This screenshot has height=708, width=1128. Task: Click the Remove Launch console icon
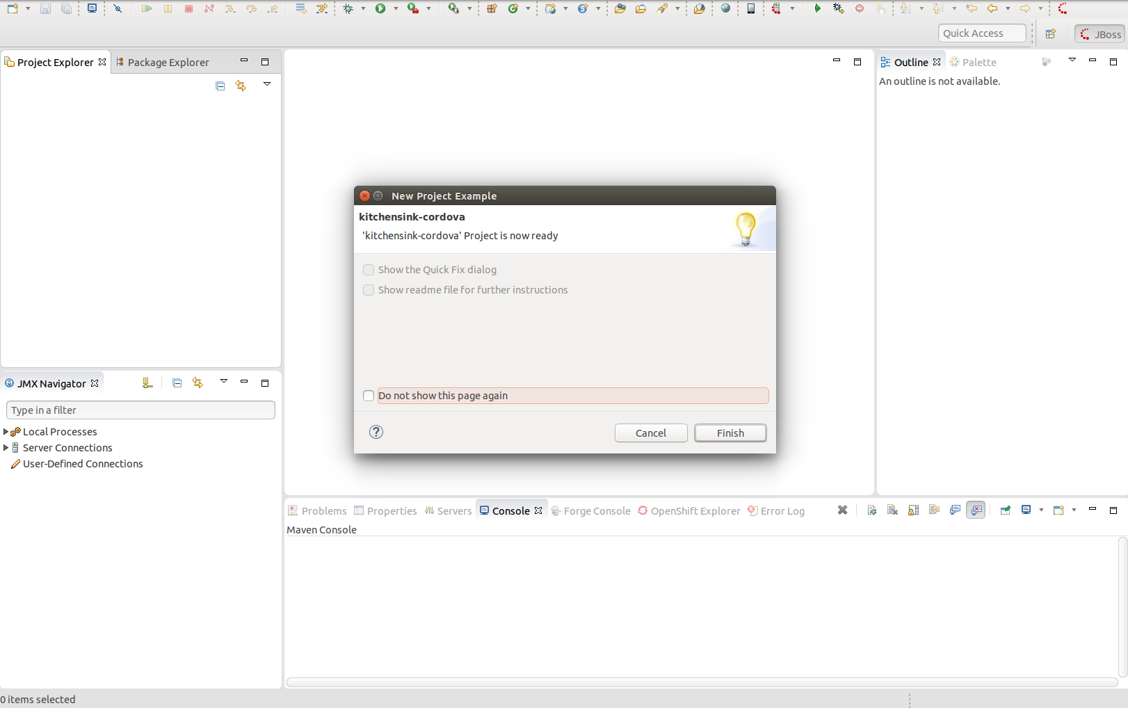coord(842,510)
